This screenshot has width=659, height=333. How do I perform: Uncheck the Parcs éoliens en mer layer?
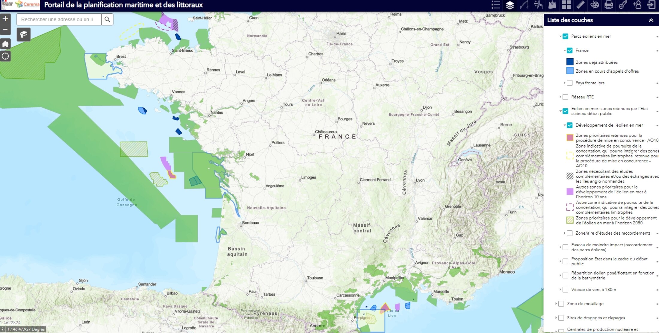point(565,36)
